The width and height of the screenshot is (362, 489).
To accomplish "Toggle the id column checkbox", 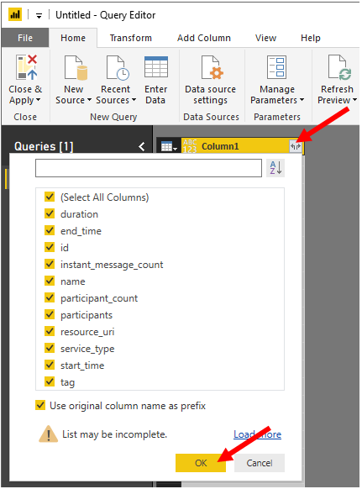I will pyautogui.click(x=50, y=247).
